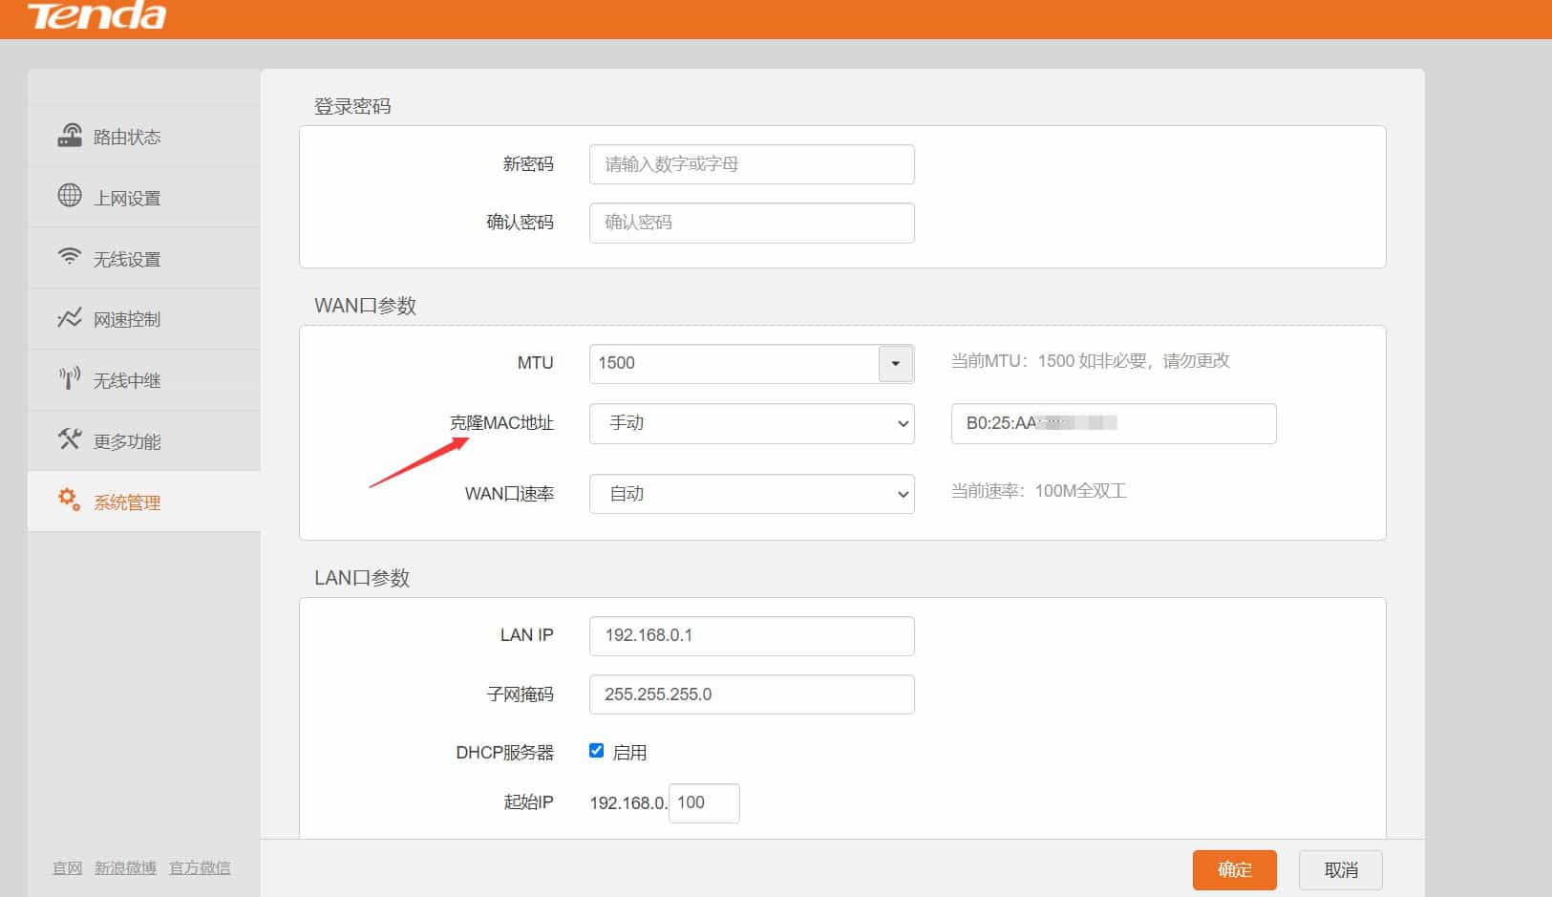Click the router status icon
Image resolution: width=1552 pixels, height=897 pixels.
(70, 136)
